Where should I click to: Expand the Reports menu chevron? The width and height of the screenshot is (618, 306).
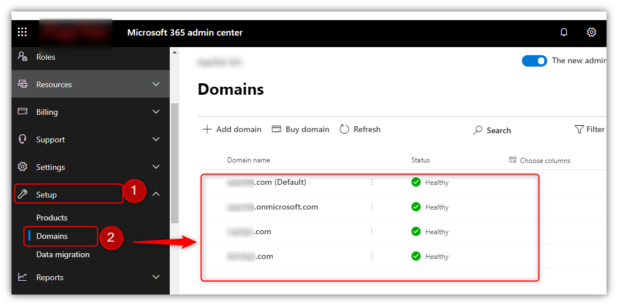pos(156,277)
